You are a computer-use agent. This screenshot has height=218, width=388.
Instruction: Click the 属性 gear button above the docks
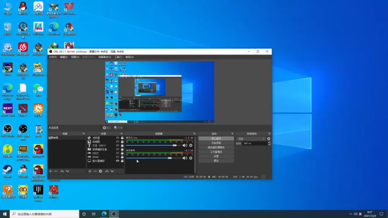(x=107, y=128)
